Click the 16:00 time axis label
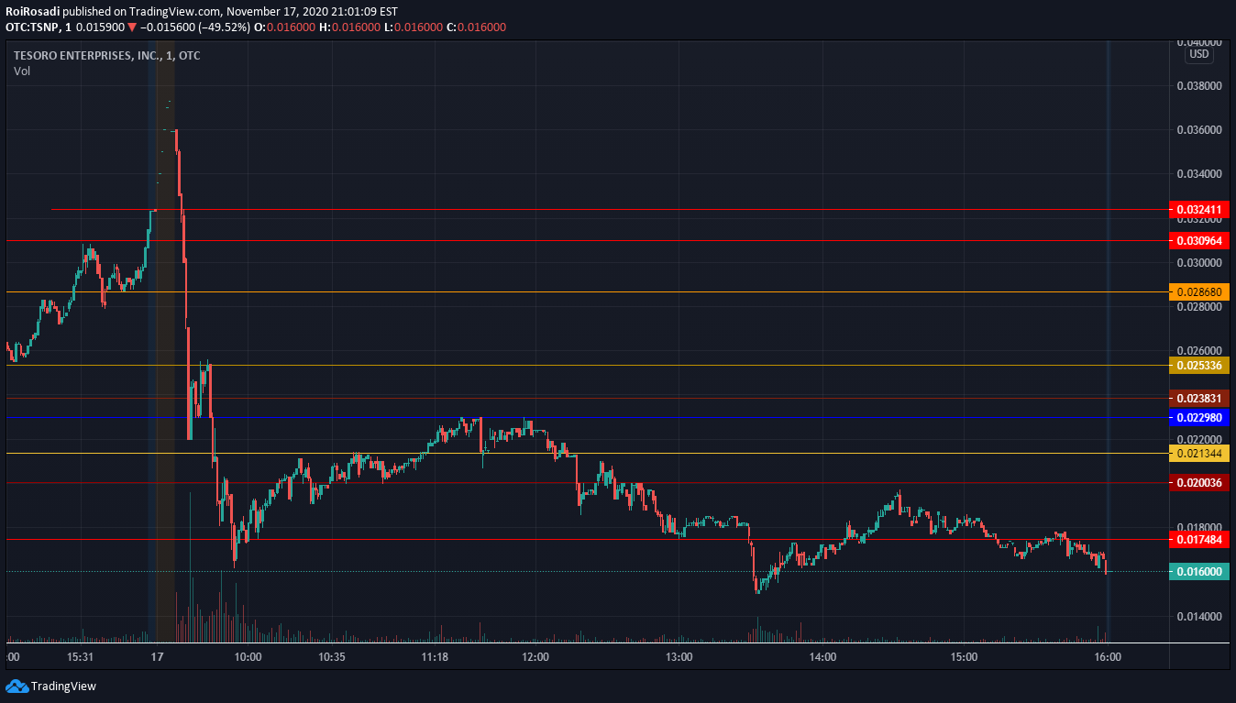 (x=1108, y=657)
